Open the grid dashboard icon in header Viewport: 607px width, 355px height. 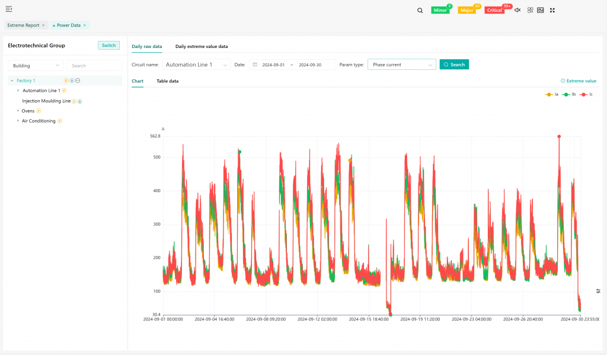[530, 10]
